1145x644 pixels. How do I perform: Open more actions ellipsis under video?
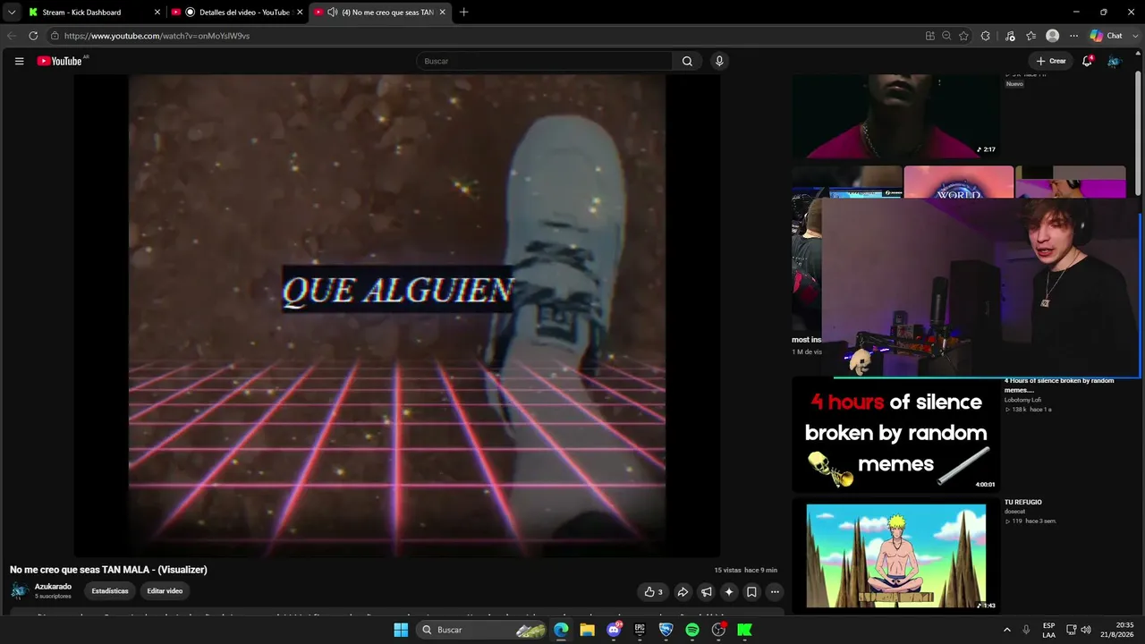click(x=775, y=591)
